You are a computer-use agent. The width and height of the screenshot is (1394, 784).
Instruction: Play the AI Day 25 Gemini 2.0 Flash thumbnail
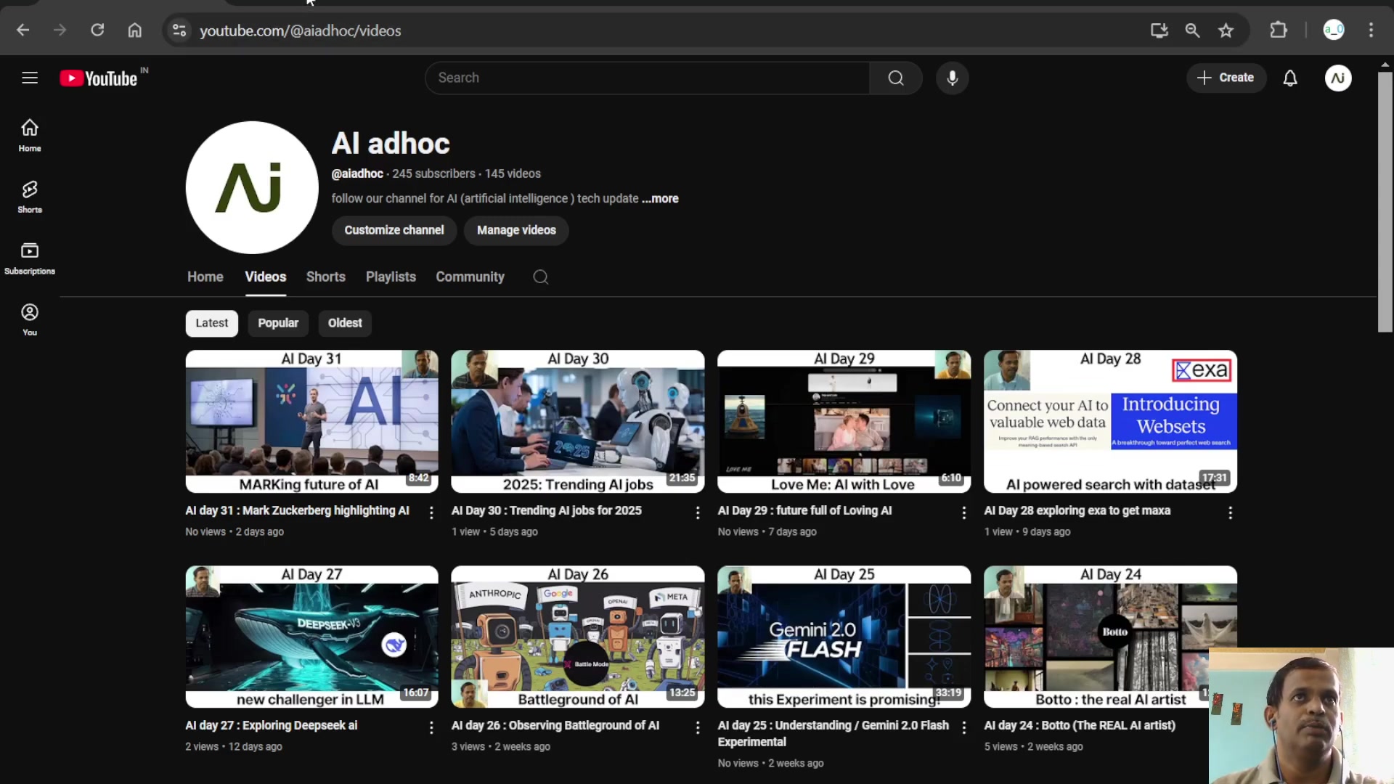[x=844, y=637]
